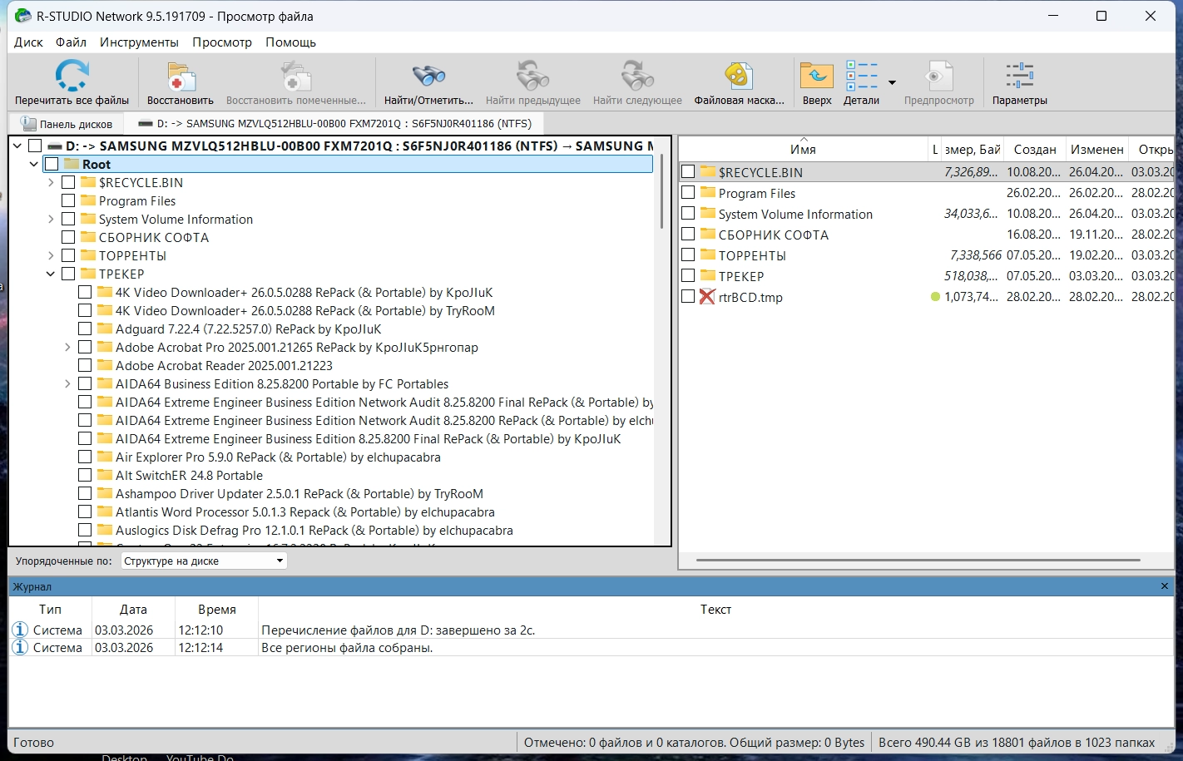Select the D: SAMSUNG drive root tree node

point(359,146)
